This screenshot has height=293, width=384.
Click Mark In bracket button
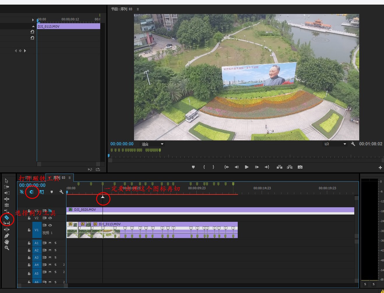tap(204, 167)
